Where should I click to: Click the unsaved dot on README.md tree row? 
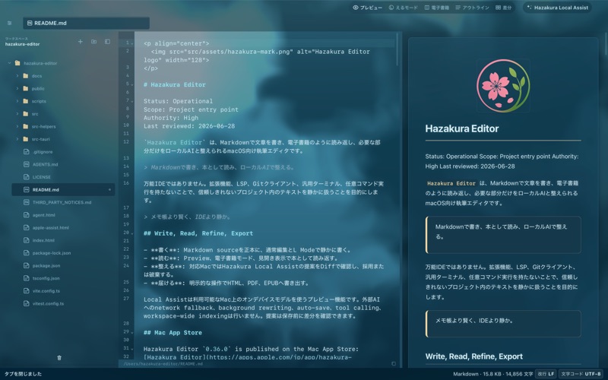109,189
